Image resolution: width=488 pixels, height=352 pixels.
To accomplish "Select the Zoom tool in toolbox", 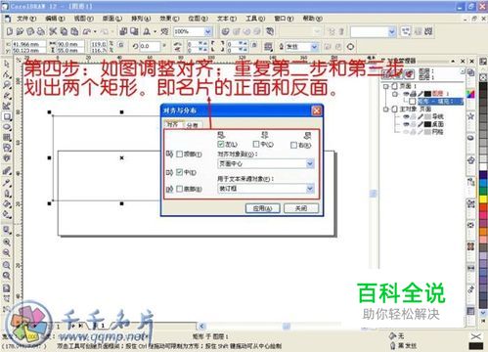I will (7, 85).
